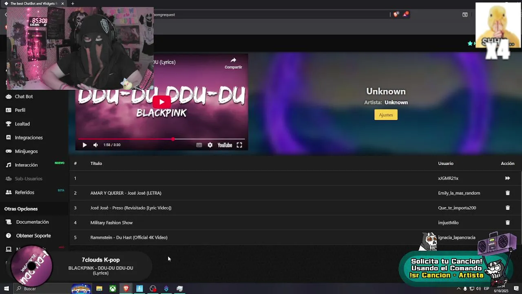
Task: Click AMAR Y QUERER - José José title
Action: 126,193
